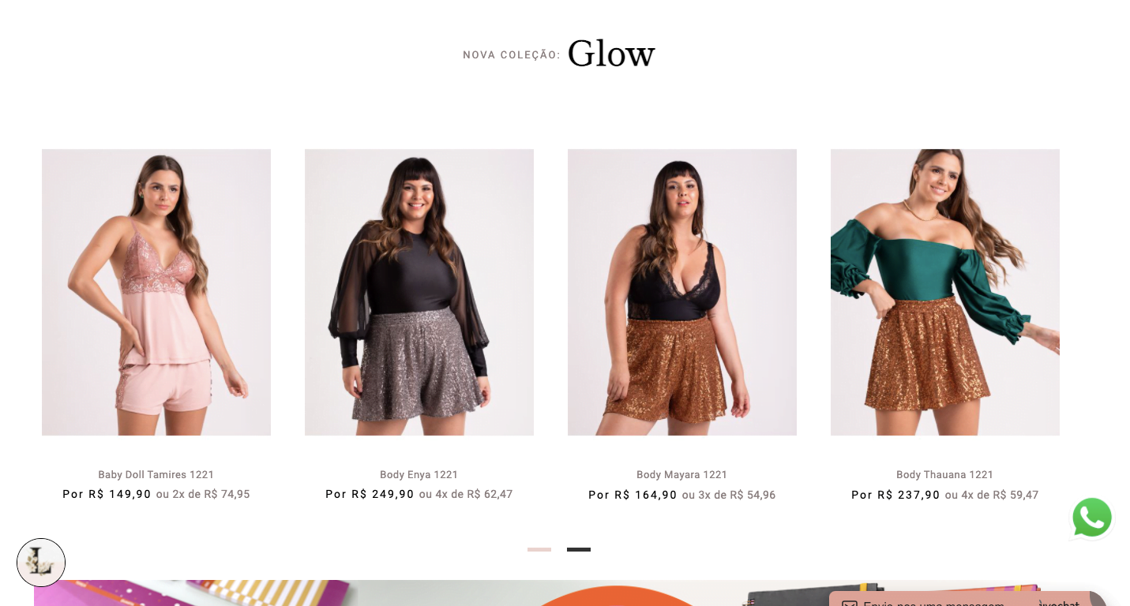This screenshot has height=606, width=1130.
Task: Click the price Por R$ 237,90
Action: [895, 495]
